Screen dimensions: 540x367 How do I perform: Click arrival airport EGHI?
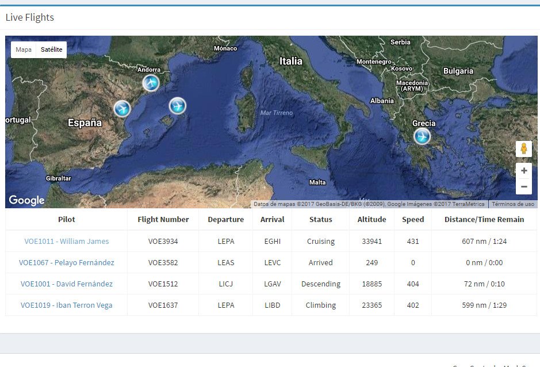pyautogui.click(x=273, y=241)
